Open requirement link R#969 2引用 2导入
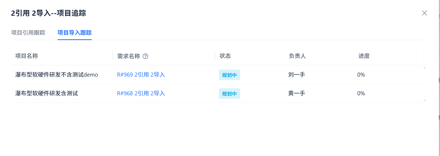The image size is (440, 156). [141, 75]
